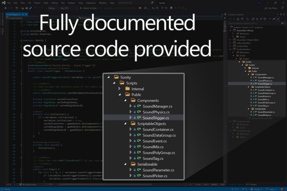287x191 pixels.
Task: Toggle the bookmark icon in the toolbar
Action: point(171,8)
